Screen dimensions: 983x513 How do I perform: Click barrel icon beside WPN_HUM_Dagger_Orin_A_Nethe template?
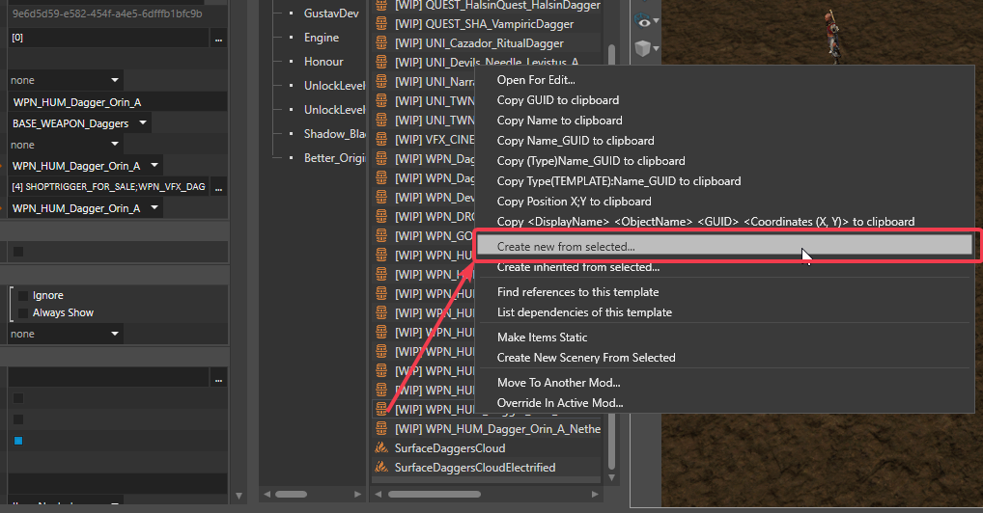pos(382,429)
